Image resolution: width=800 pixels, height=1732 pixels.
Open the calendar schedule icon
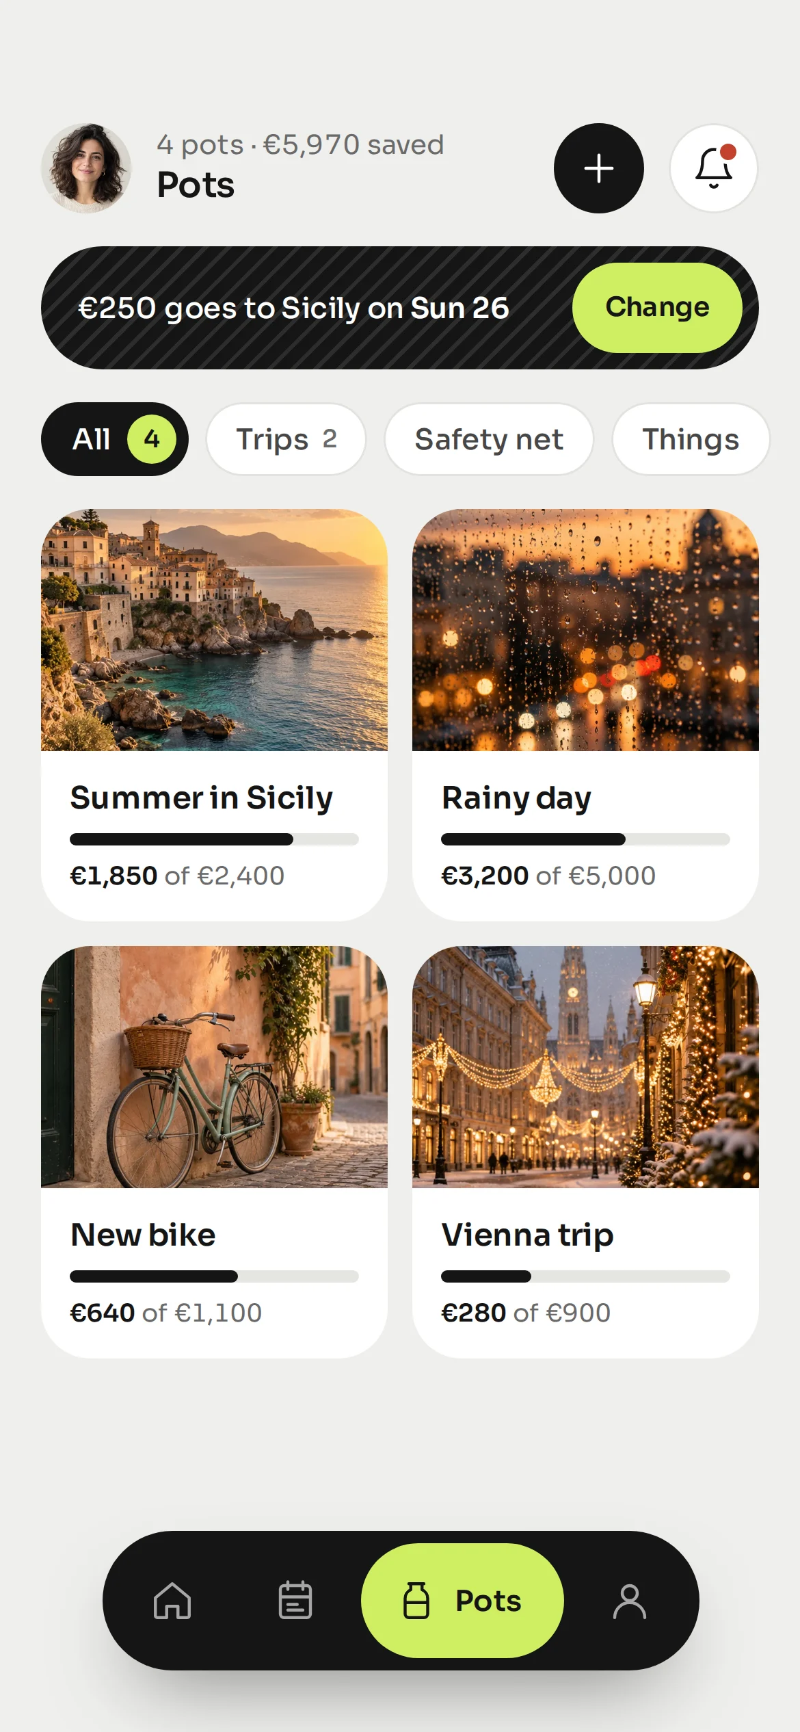click(x=295, y=1601)
